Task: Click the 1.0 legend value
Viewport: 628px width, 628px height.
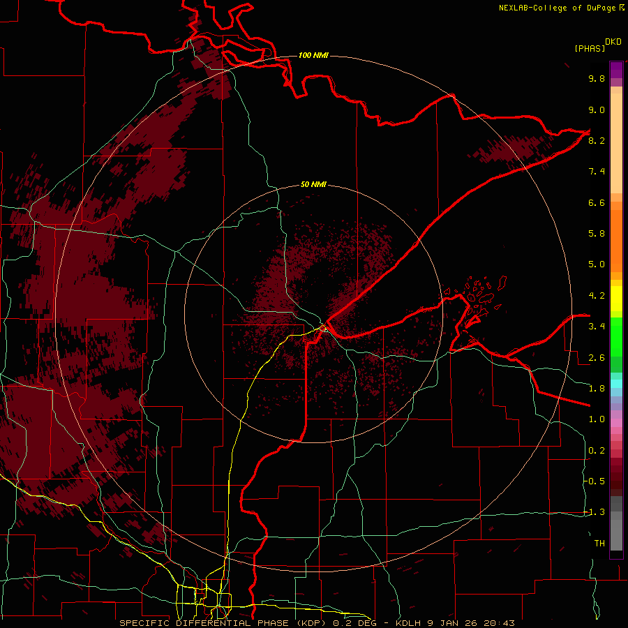Action: (597, 420)
